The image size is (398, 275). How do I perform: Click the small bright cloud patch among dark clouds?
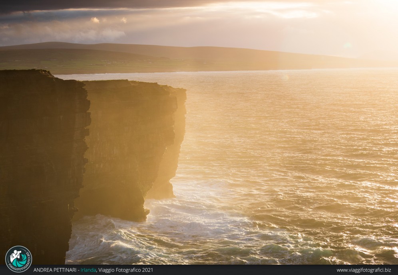(95, 20)
